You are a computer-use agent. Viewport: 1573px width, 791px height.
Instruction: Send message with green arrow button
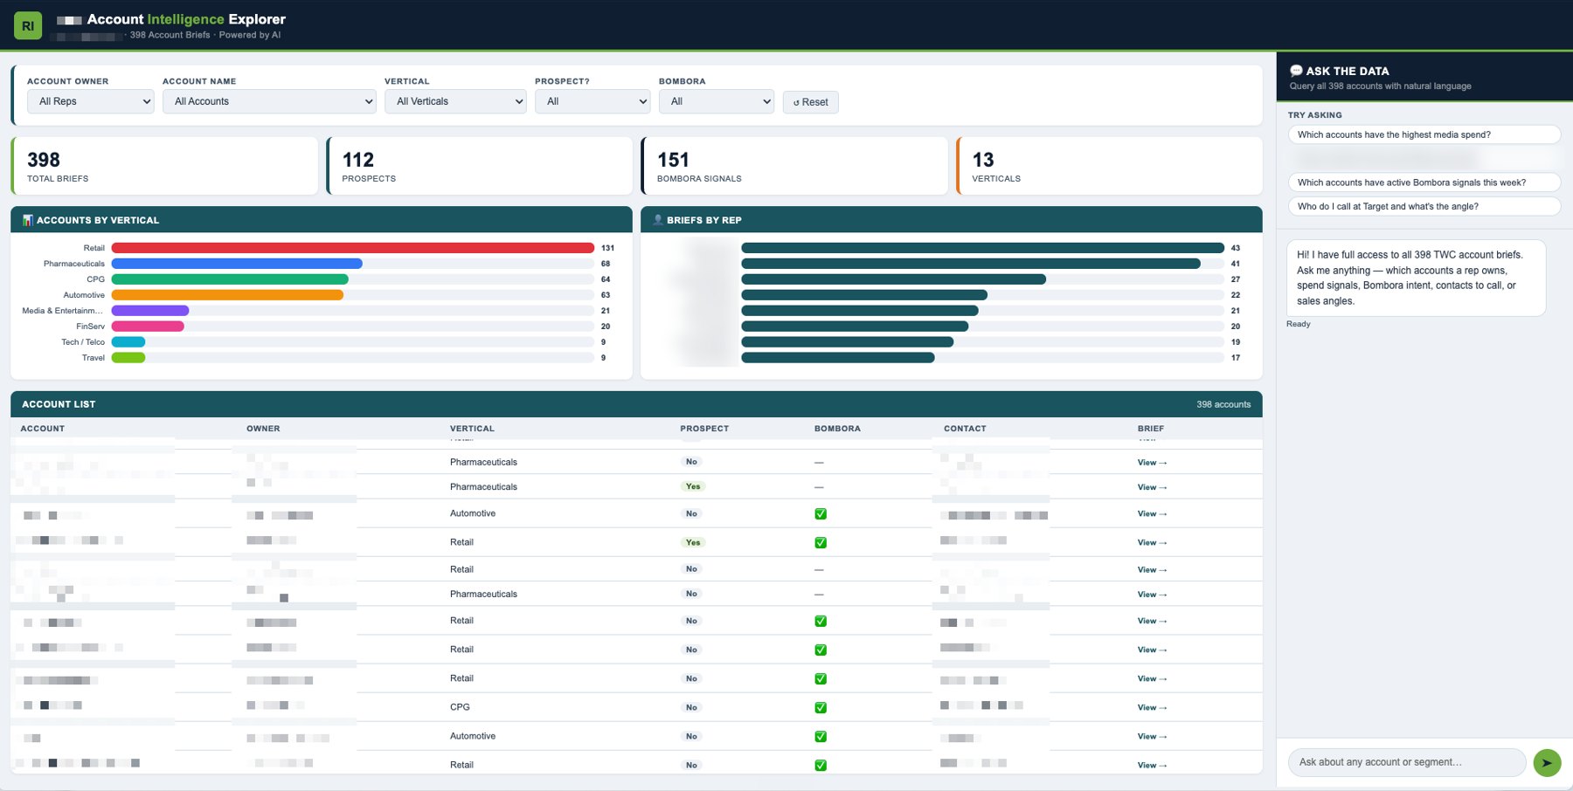pos(1547,762)
